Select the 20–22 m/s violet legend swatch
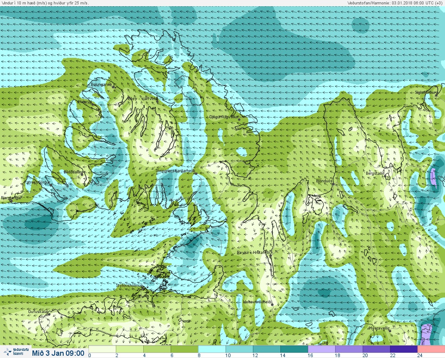 pyautogui.click(x=376, y=349)
